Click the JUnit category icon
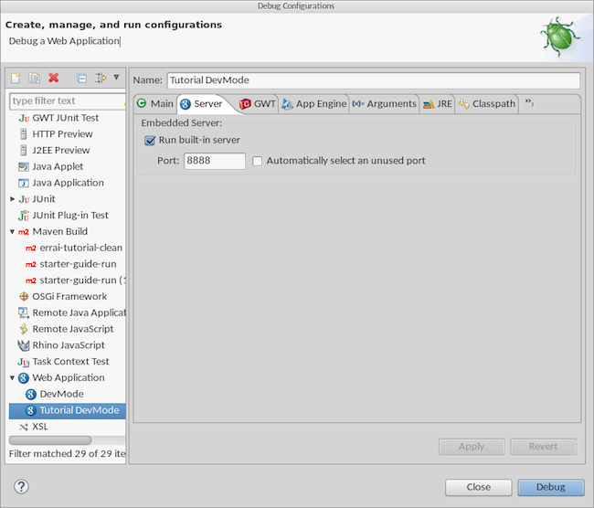The height and width of the screenshot is (508, 594). click(24, 199)
